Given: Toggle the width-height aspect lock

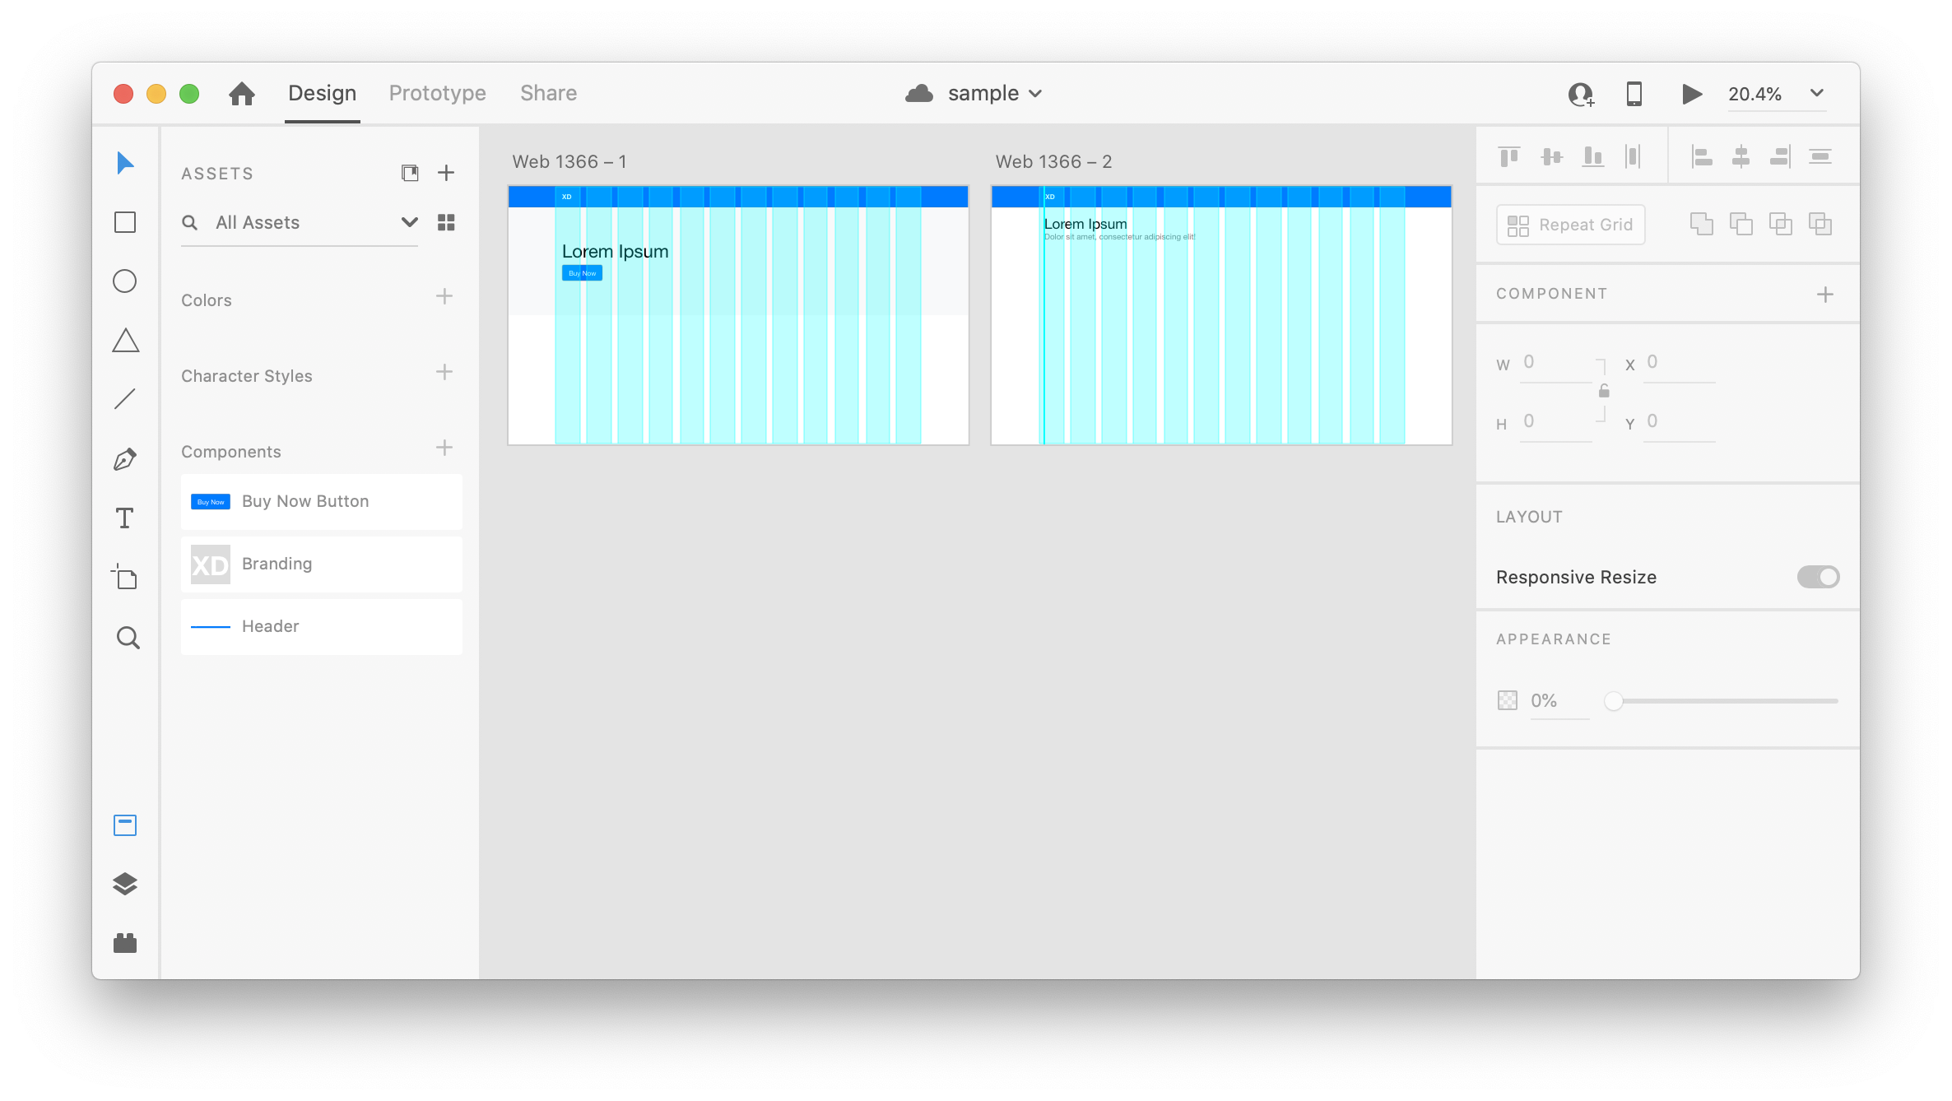Looking at the screenshot, I should tap(1604, 391).
